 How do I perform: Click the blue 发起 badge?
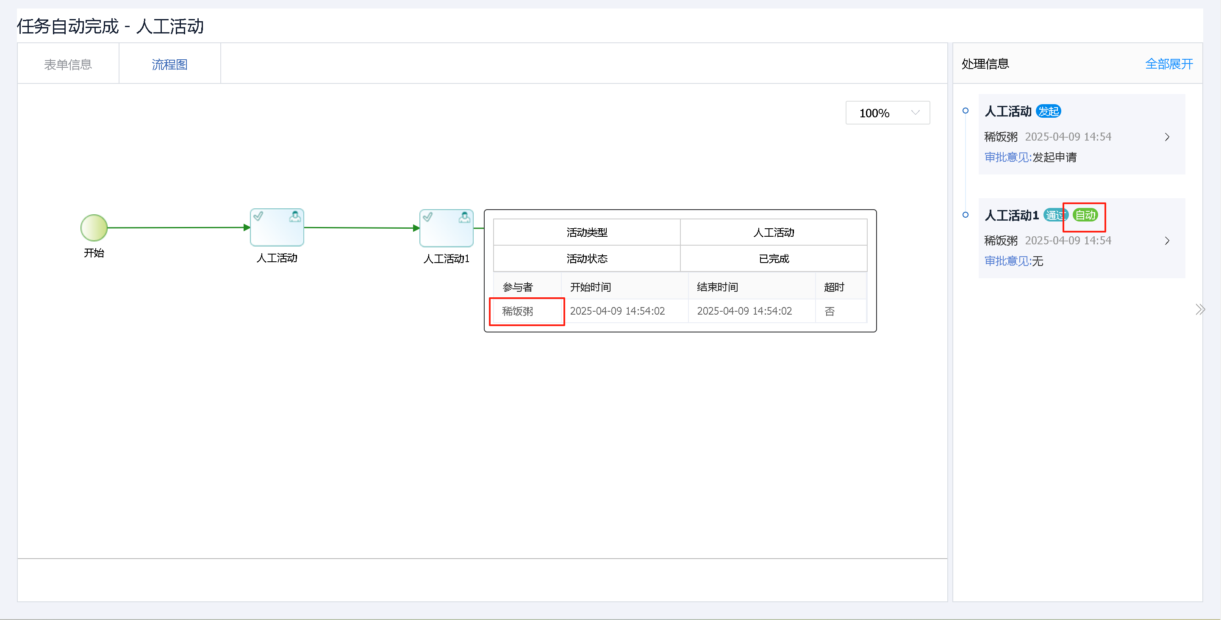tap(1048, 111)
